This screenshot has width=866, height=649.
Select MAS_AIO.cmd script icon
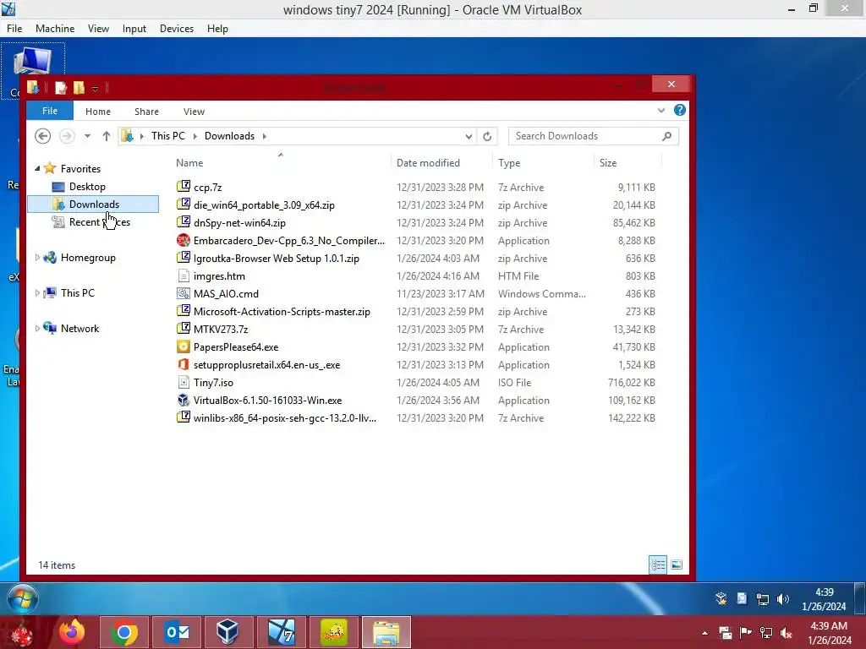click(184, 293)
